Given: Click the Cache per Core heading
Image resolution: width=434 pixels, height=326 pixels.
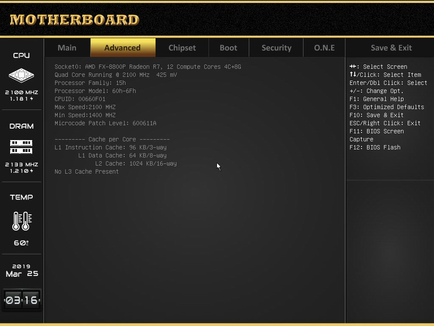Looking at the screenshot, I should point(112,139).
